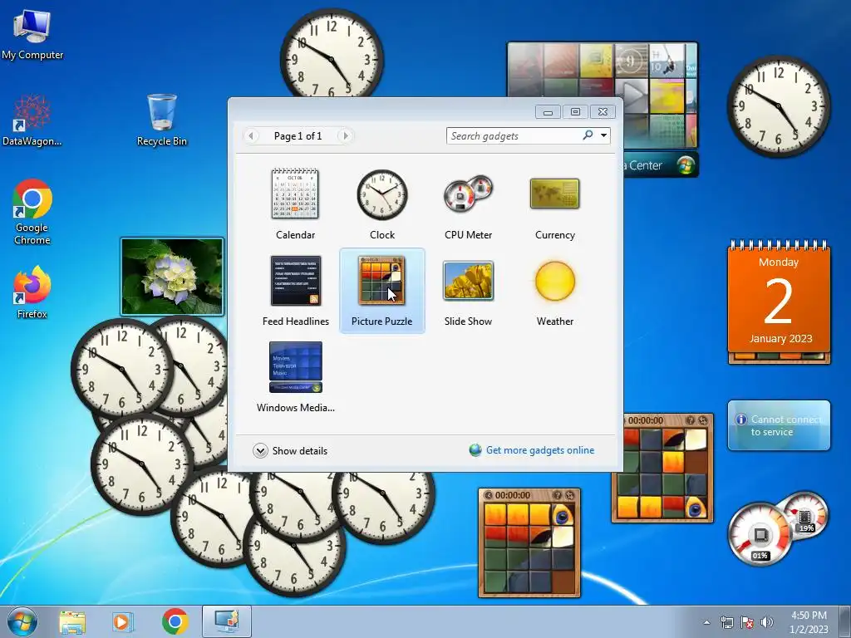Click the volume speaker tray icon

pos(767,622)
